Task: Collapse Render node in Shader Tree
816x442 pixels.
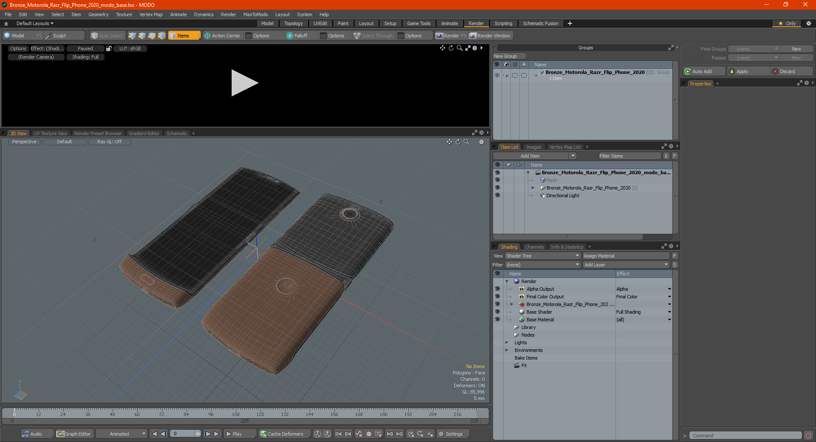Action: tap(507, 281)
